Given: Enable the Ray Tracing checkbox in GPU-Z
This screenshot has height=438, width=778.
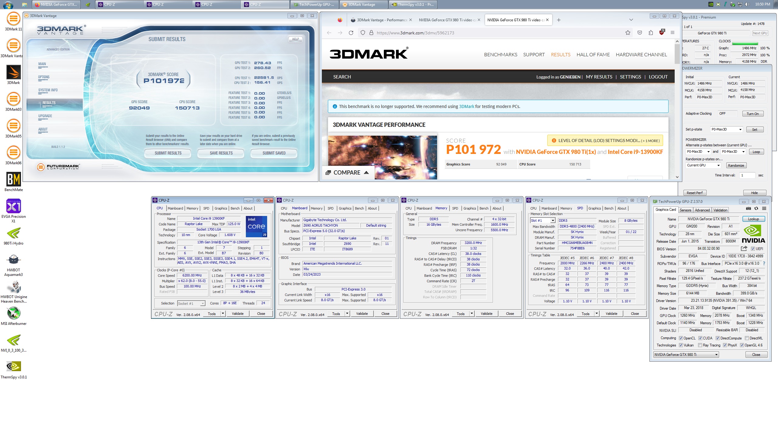Looking at the screenshot, I should 700,345.
